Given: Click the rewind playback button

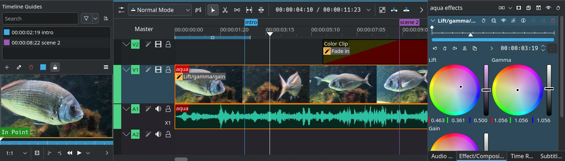Looking at the screenshot, I should coord(70,153).
